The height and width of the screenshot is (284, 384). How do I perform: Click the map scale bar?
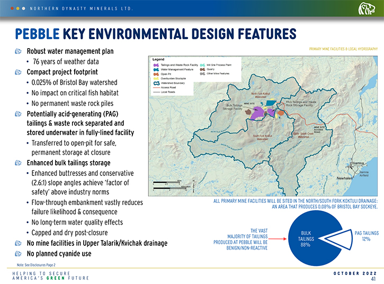pyautogui.click(x=169, y=185)
